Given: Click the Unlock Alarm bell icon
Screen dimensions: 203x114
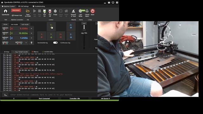Looking at the screenshot, I should (87, 11).
